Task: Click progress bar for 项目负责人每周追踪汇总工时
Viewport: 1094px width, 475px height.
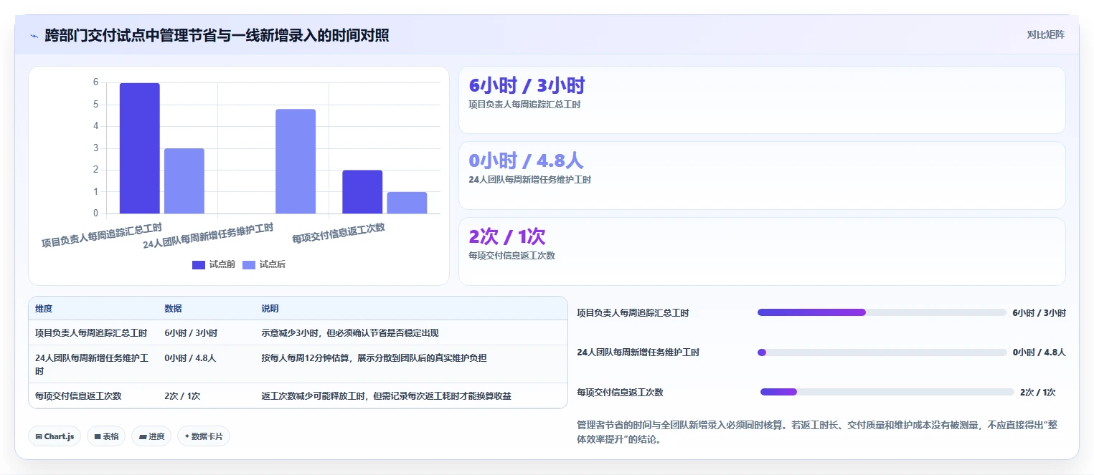Action: click(882, 312)
